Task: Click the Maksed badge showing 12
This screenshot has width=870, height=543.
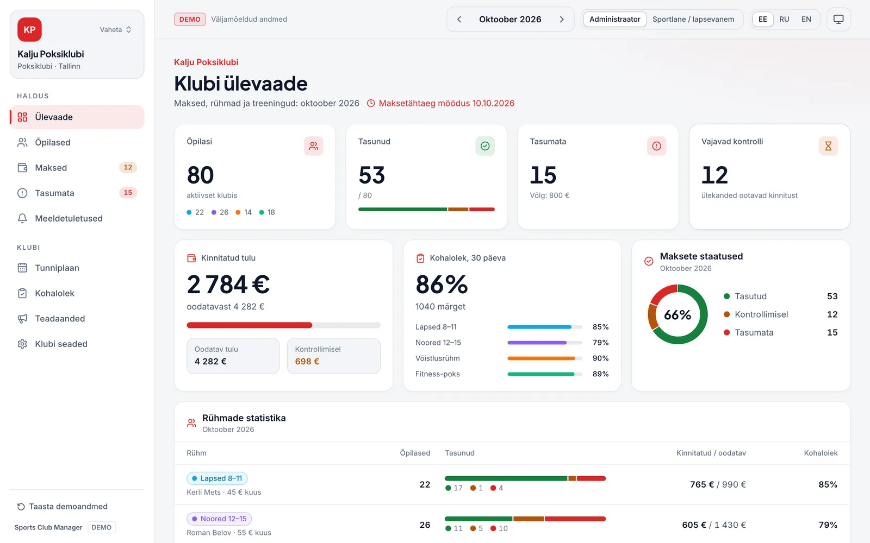Action: click(x=128, y=167)
